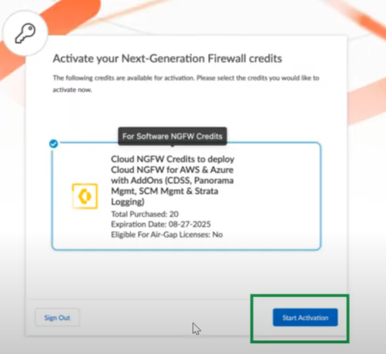Click the Expiration Date 08-27-2025 text
Image resolution: width=386 pixels, height=354 pixels.
160,224
